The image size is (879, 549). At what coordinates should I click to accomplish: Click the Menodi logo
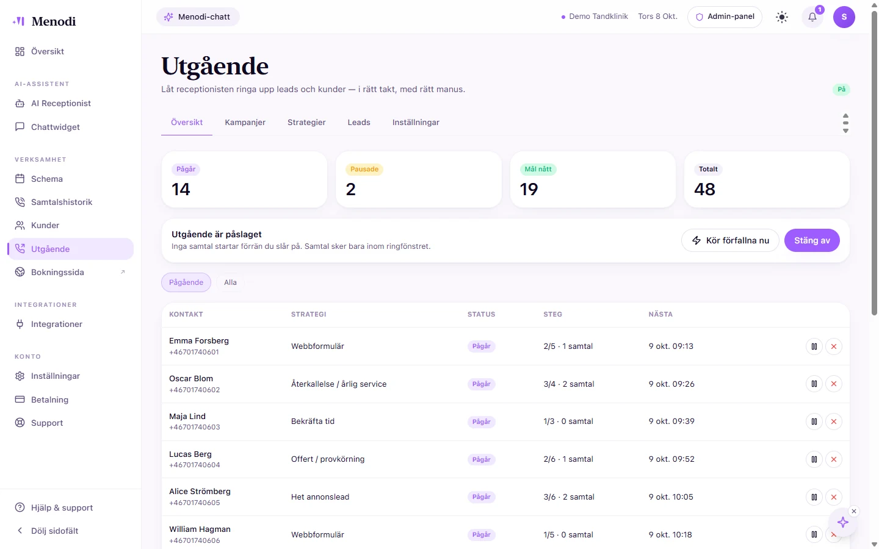point(44,21)
